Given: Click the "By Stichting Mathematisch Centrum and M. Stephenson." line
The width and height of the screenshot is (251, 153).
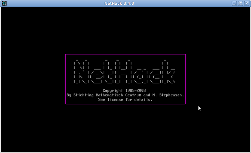Looking at the screenshot, I should [125, 95].
